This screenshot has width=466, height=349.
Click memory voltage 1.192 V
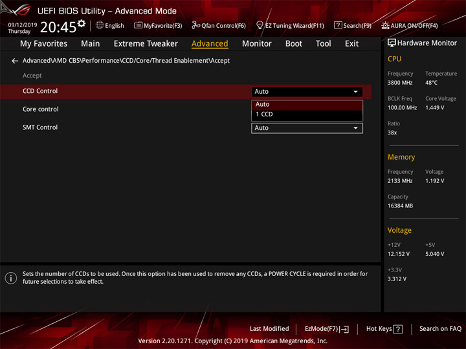(435, 181)
